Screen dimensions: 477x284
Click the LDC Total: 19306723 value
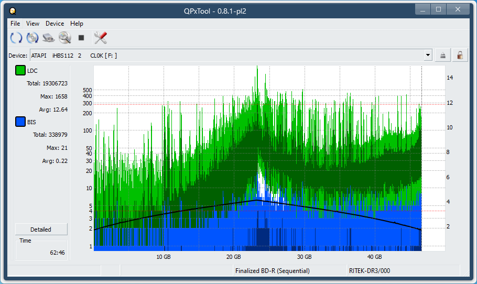(47, 83)
